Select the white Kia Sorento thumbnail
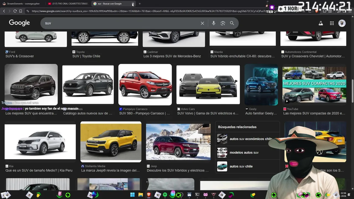 (x=40, y=142)
